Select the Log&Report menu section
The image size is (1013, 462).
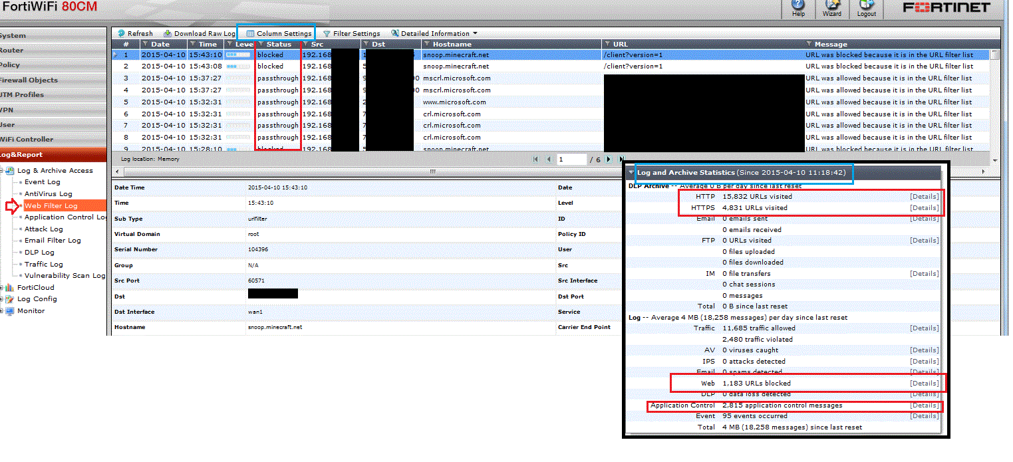coord(53,154)
